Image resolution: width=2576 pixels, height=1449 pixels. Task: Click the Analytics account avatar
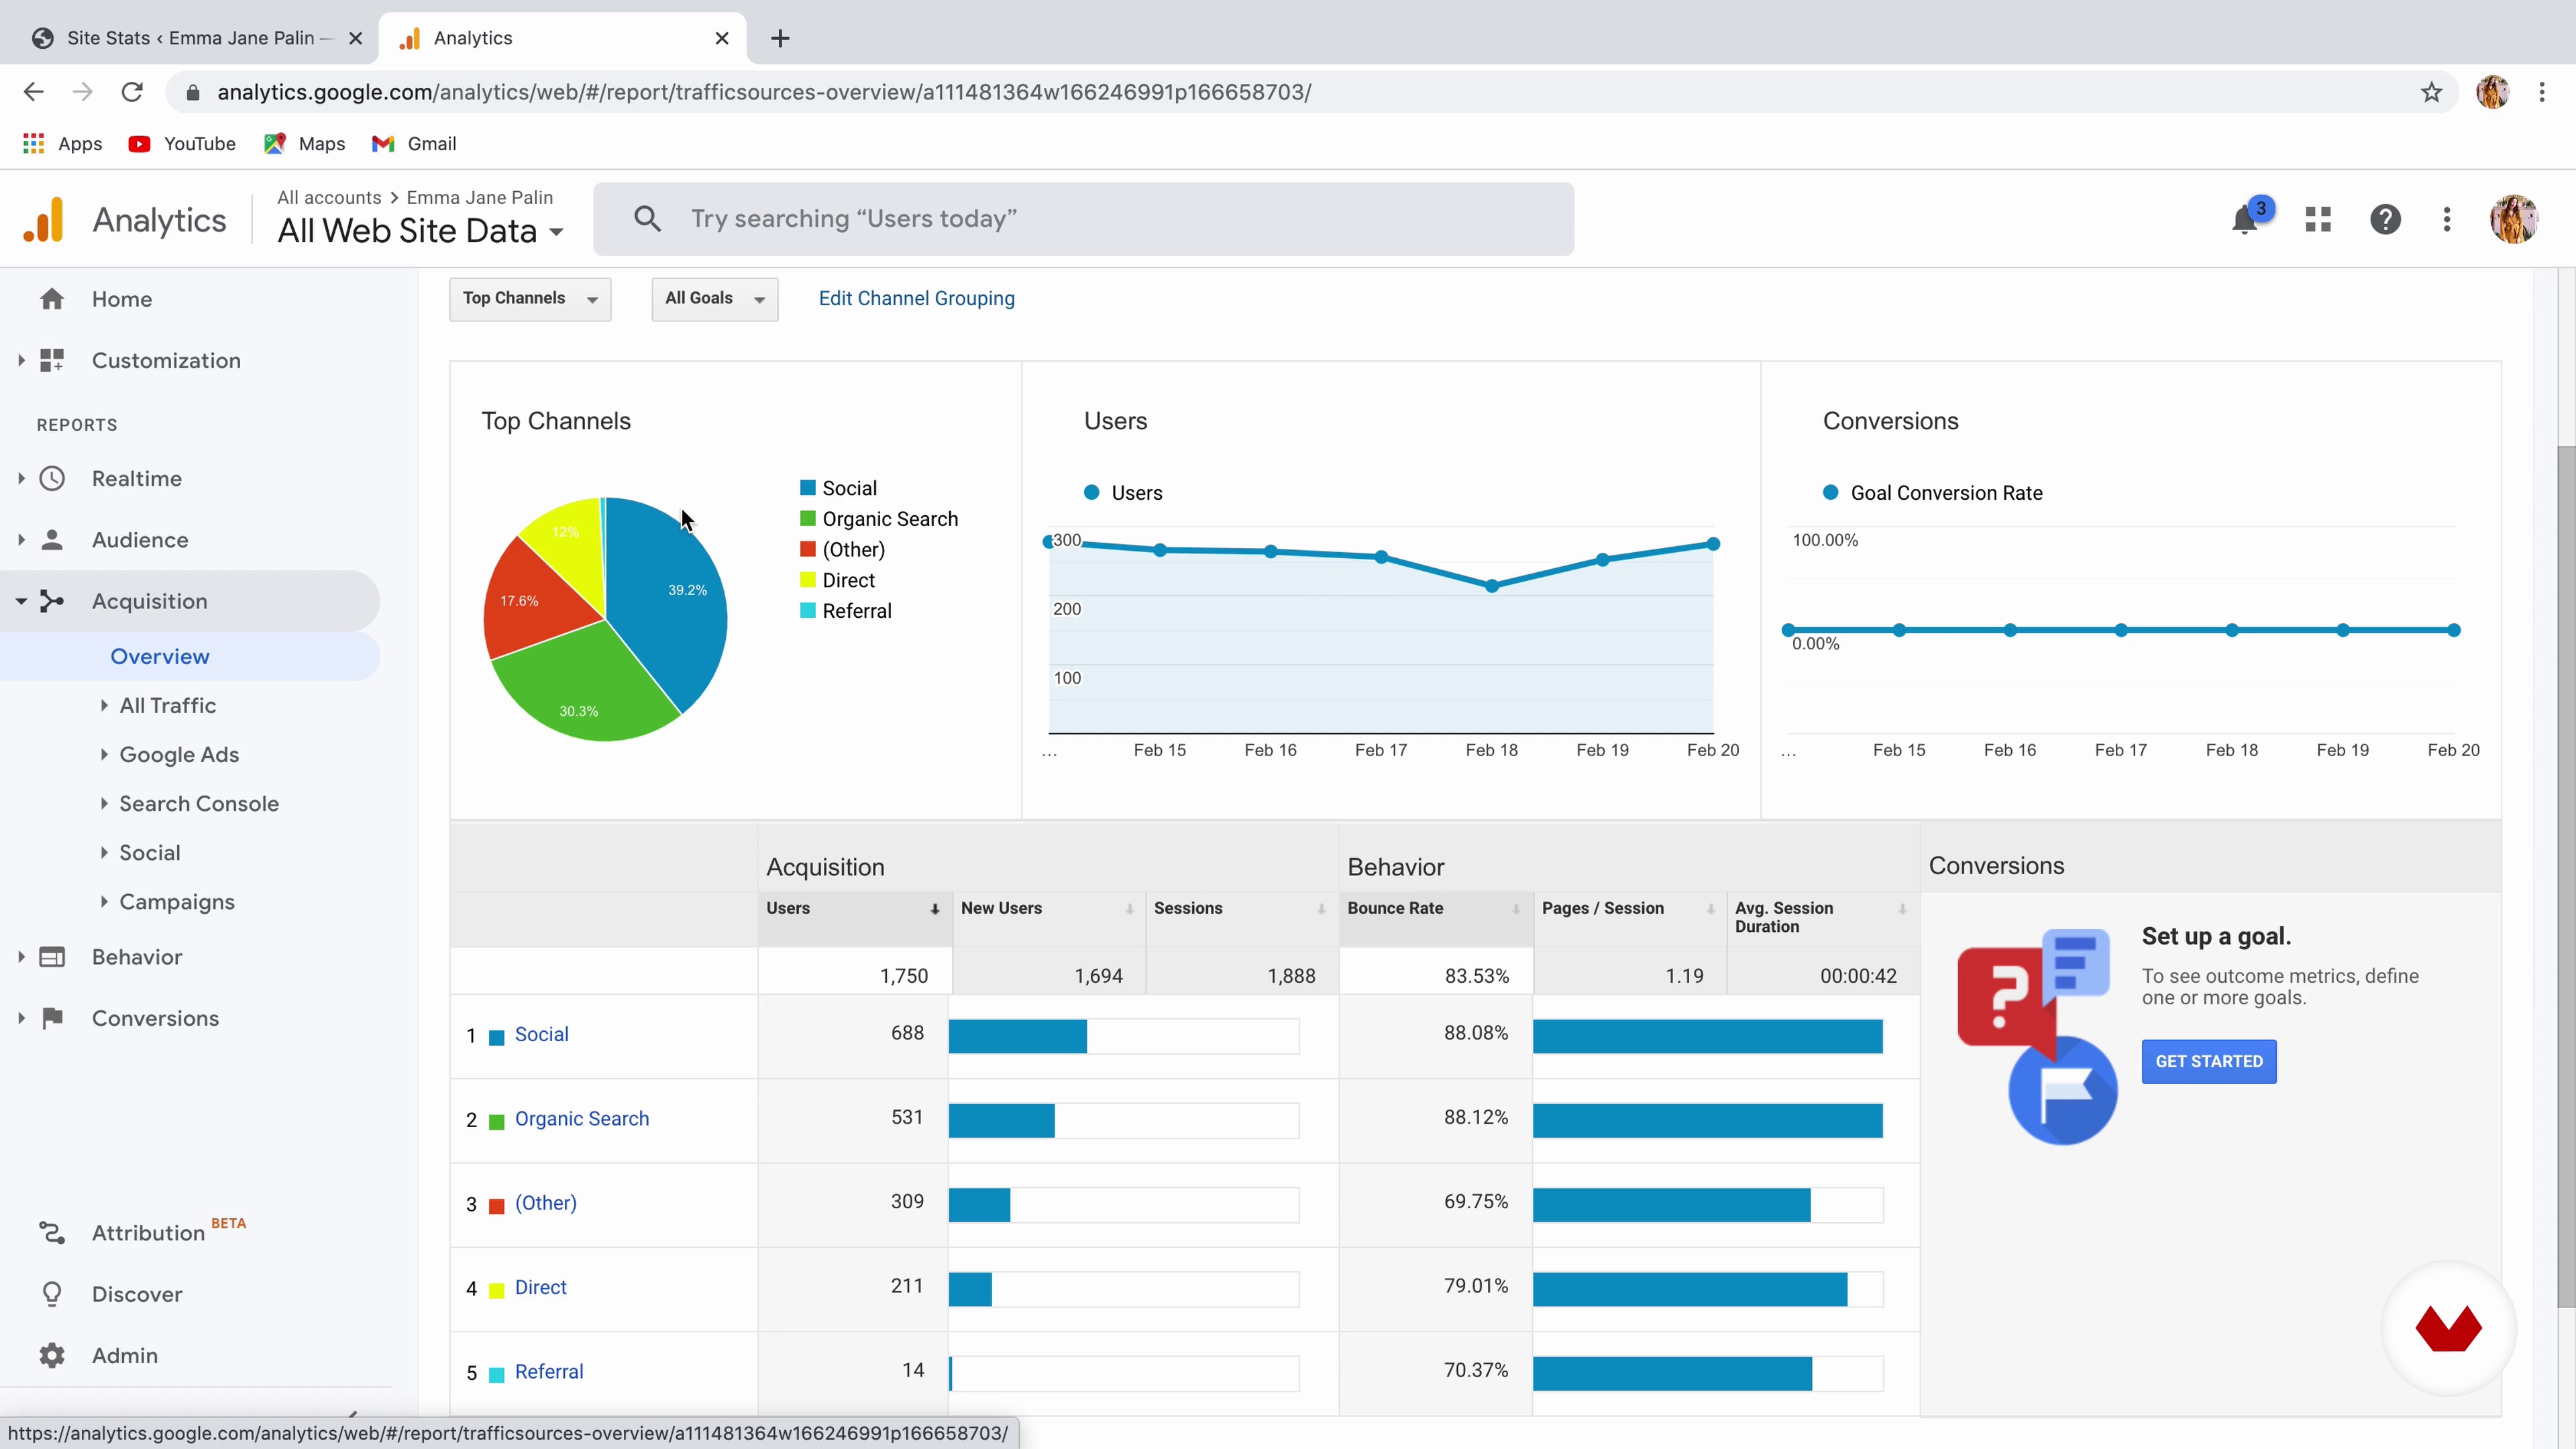pyautogui.click(x=2513, y=219)
